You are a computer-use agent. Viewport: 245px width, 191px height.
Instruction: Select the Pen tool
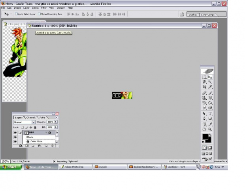coord(204,119)
